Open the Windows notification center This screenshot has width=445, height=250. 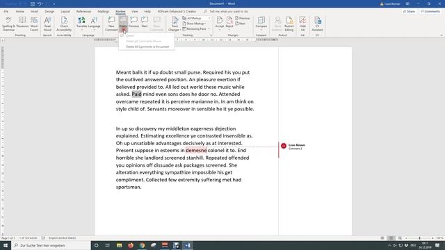(437, 245)
